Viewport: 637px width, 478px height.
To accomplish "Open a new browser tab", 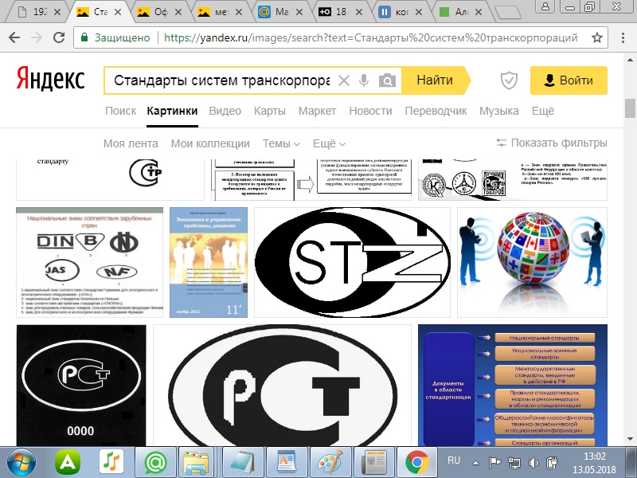I will pyautogui.click(x=507, y=13).
